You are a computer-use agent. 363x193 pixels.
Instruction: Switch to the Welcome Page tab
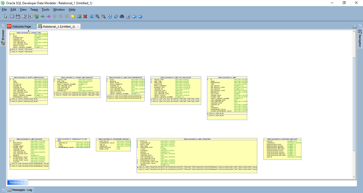[21, 27]
